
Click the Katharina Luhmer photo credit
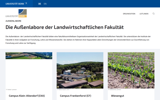point(115,90)
